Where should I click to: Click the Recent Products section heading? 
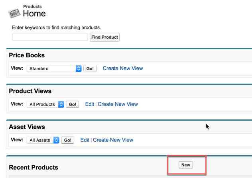point(33,167)
